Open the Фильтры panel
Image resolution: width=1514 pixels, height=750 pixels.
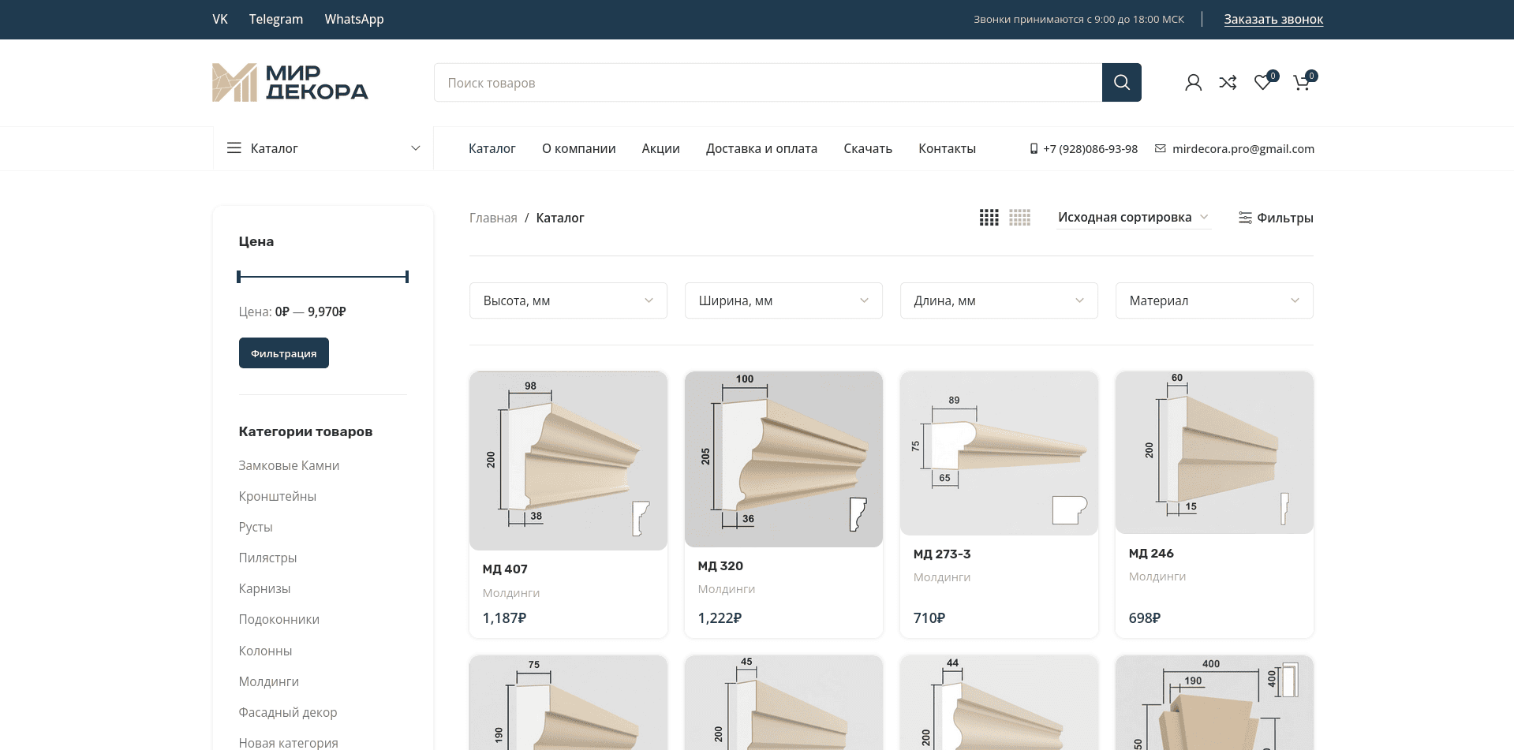1276,218
